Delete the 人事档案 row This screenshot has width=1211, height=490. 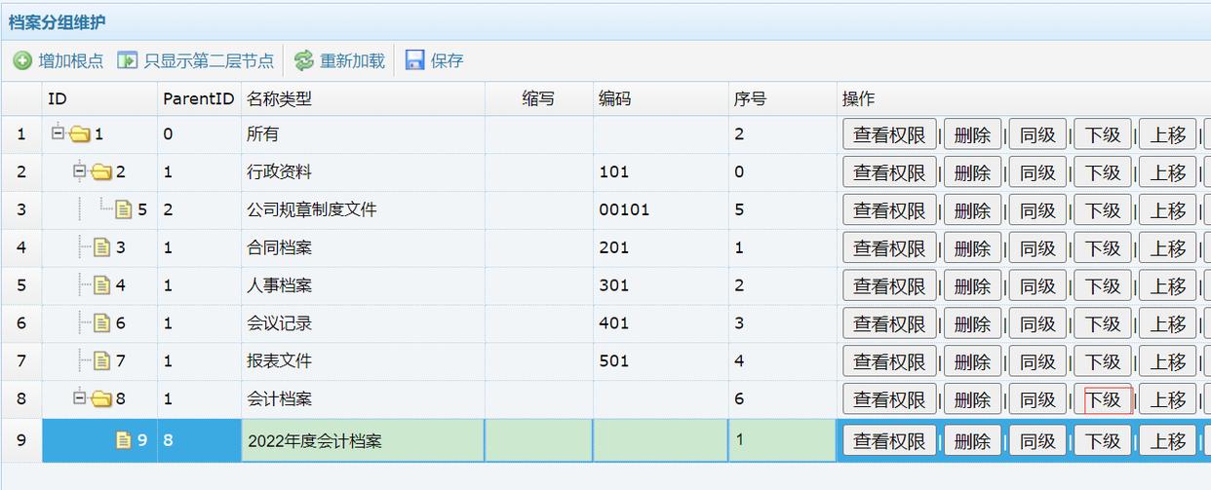tap(972, 285)
